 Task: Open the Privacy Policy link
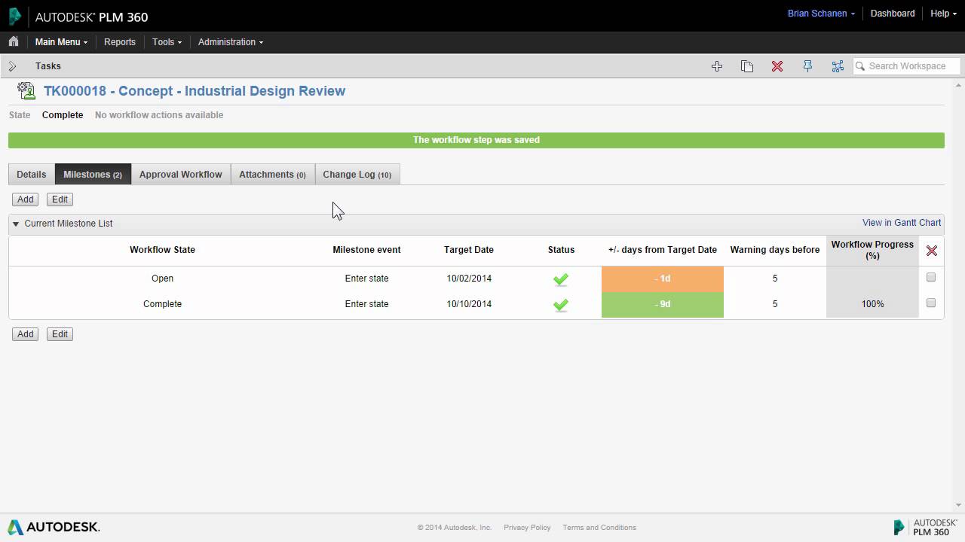[527, 528]
